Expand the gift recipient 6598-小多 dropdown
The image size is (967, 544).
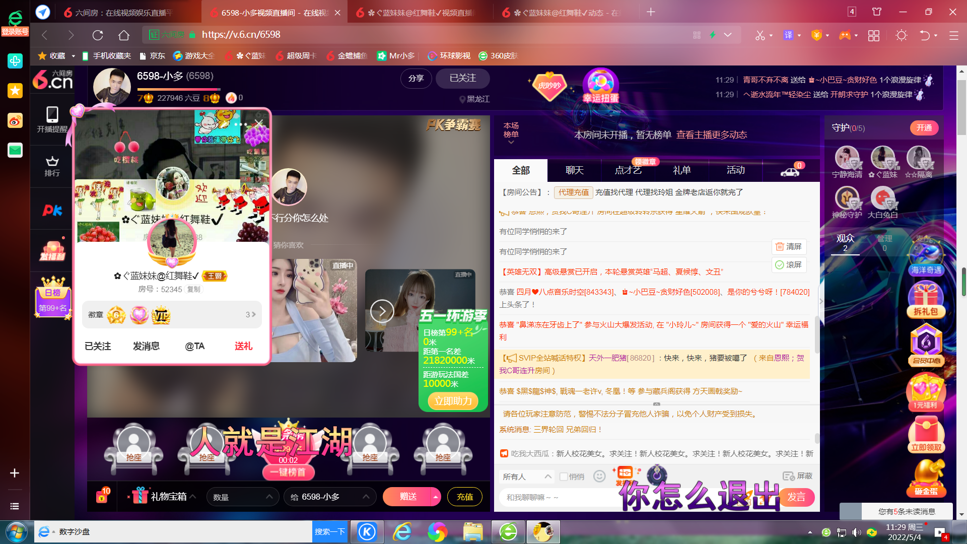point(330,497)
